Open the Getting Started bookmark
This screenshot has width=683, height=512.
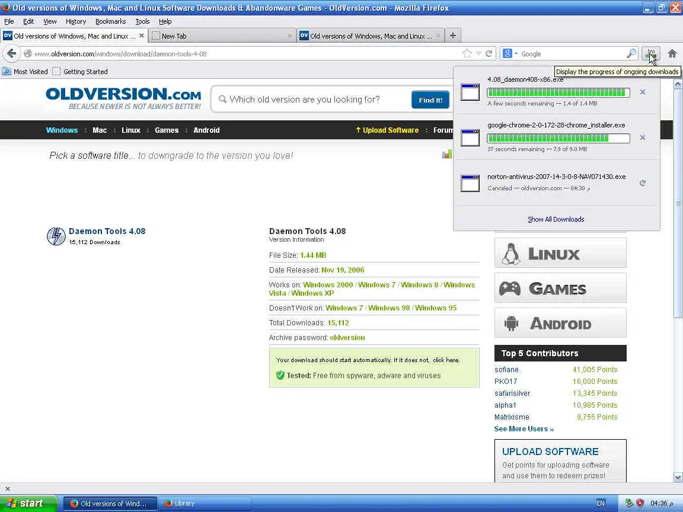coord(79,71)
